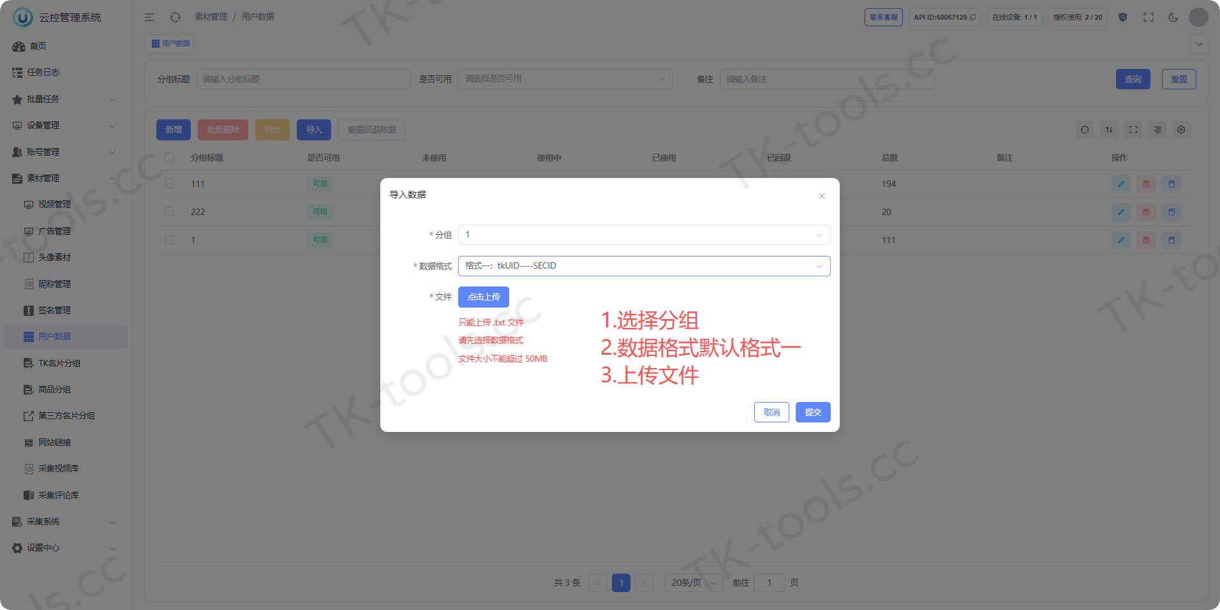The width and height of the screenshot is (1220, 610).
Task: Switch to dark mode moon icon
Action: tap(1173, 17)
